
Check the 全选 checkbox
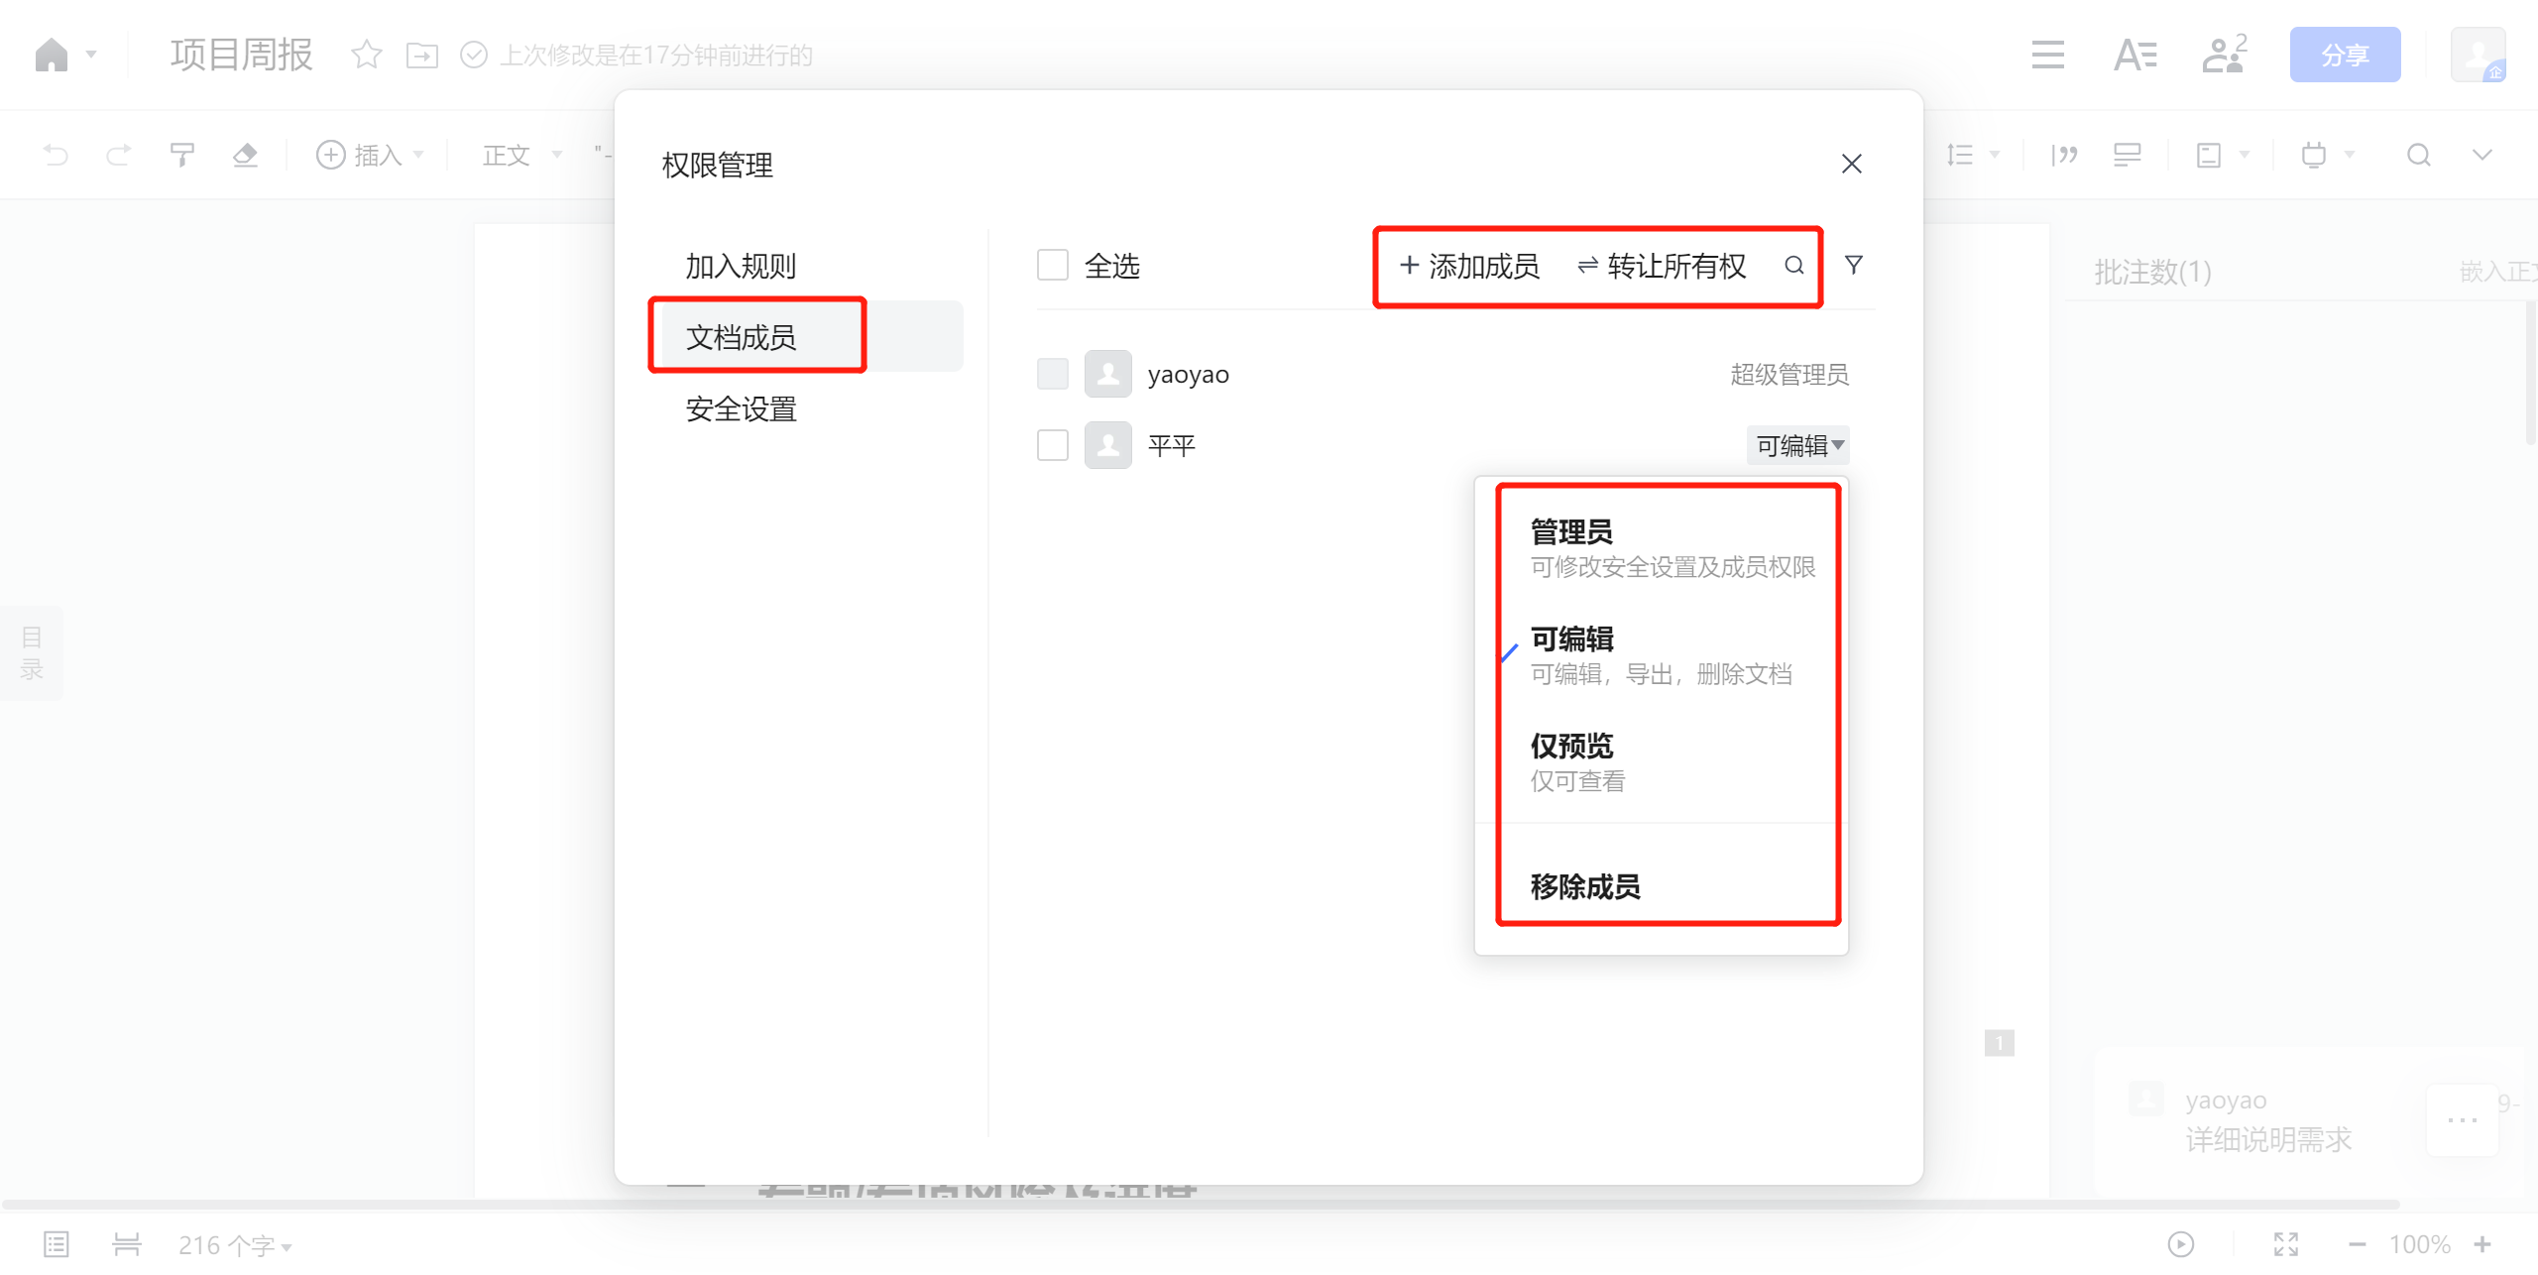1052,265
